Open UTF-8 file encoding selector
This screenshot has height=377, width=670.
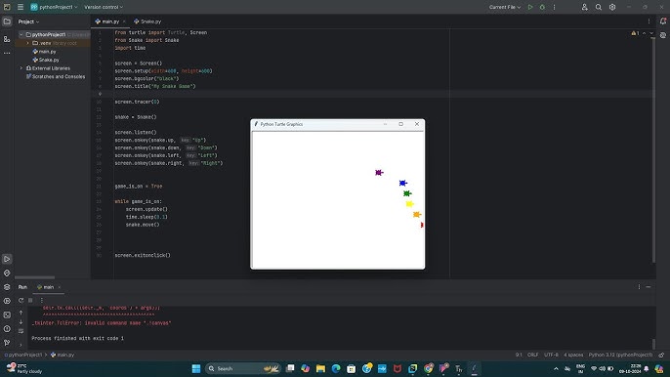(x=551, y=355)
